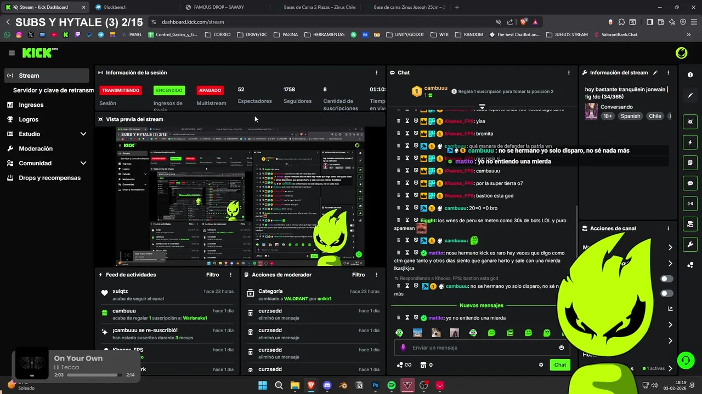The width and height of the screenshot is (702, 394).
Task: Toggle the chat bubble widget icon in the right rail
Action: (x=690, y=183)
